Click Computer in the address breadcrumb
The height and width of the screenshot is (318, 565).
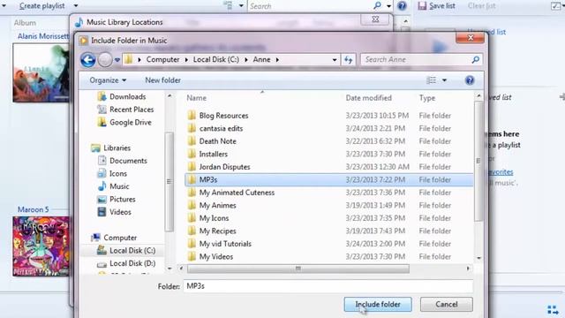pyautogui.click(x=162, y=59)
